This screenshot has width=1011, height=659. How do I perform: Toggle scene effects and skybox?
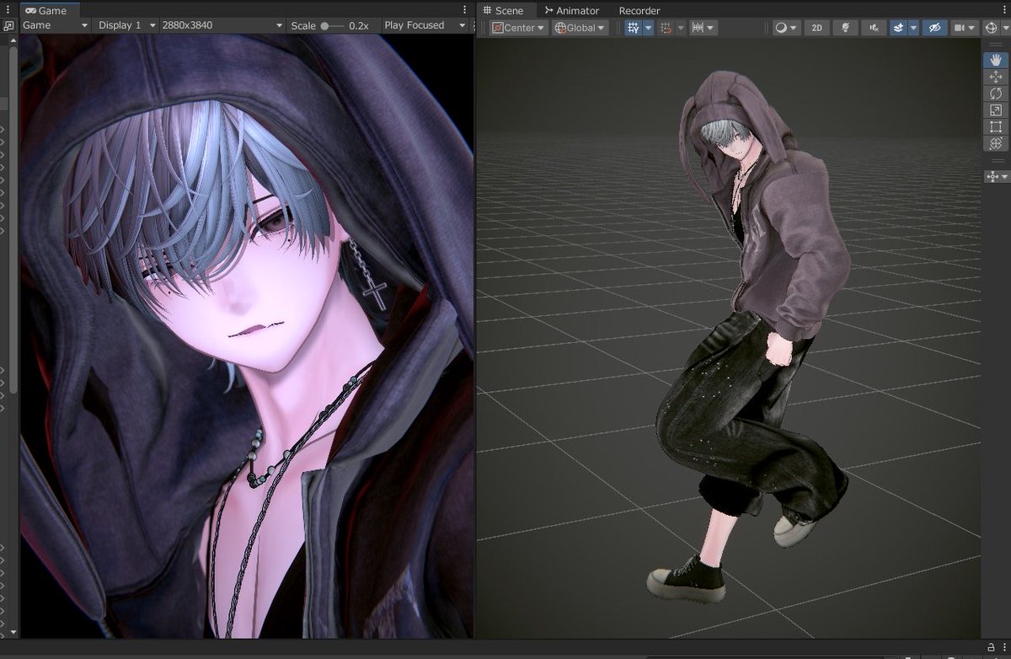tap(898, 28)
